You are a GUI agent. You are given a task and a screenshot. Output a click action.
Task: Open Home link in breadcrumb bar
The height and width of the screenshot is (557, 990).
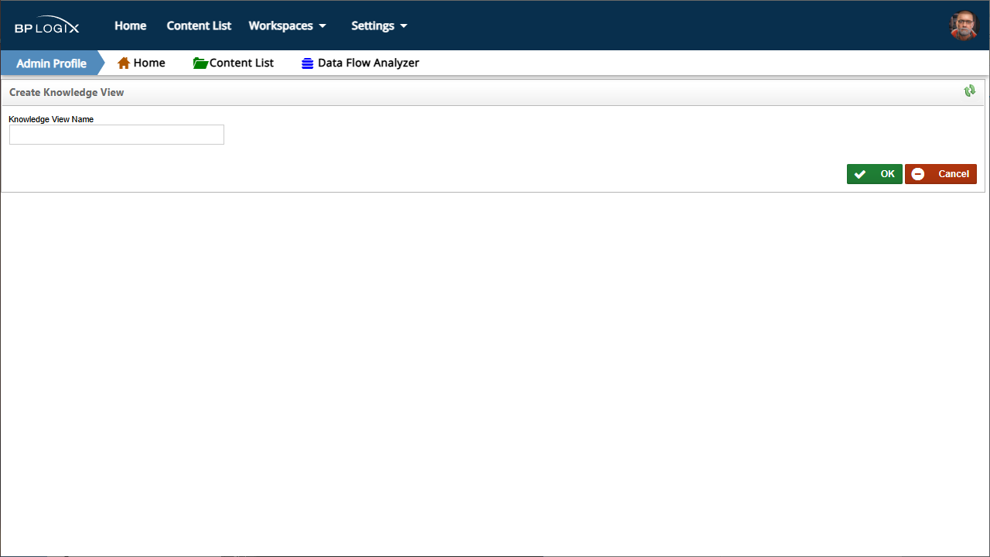click(x=149, y=63)
